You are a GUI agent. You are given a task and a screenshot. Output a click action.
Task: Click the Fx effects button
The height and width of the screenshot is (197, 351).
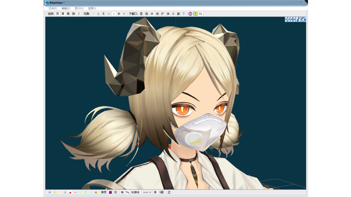(x=201, y=14)
